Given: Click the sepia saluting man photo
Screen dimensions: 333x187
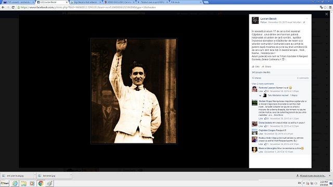Looking at the screenshot, I should pyautogui.click(x=134, y=91).
